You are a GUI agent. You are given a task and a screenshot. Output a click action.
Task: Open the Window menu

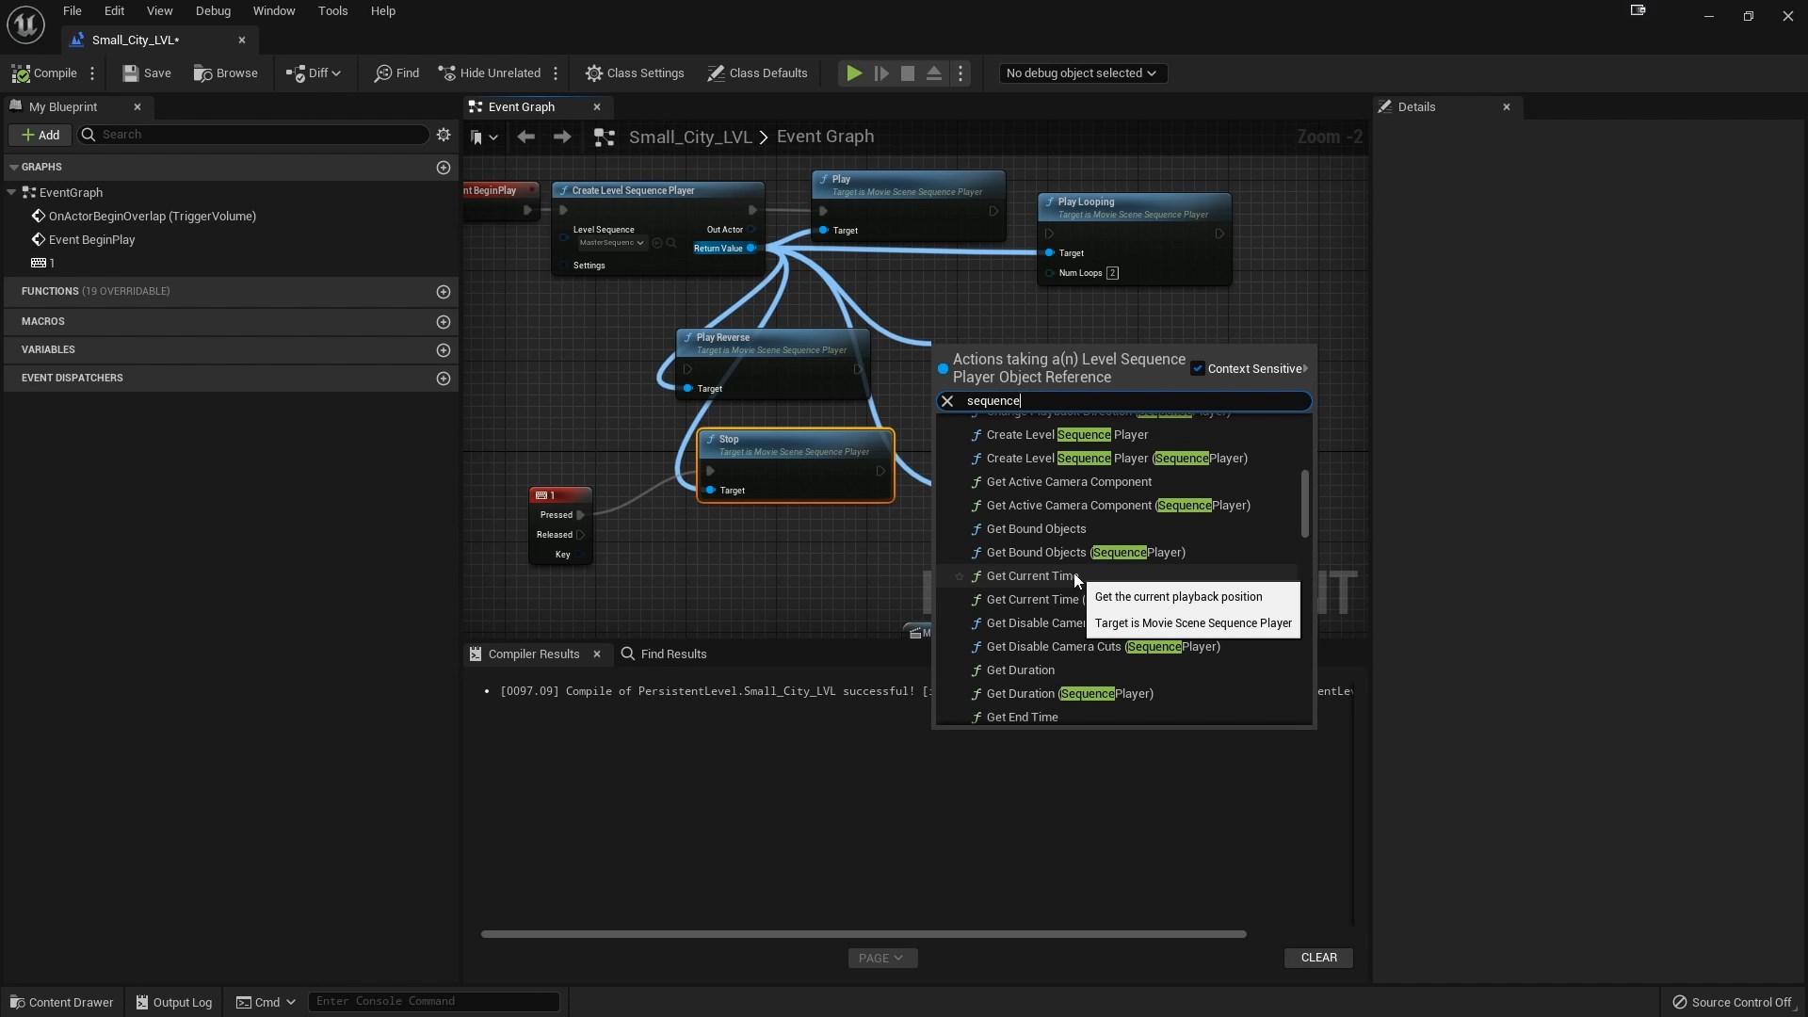click(x=274, y=11)
